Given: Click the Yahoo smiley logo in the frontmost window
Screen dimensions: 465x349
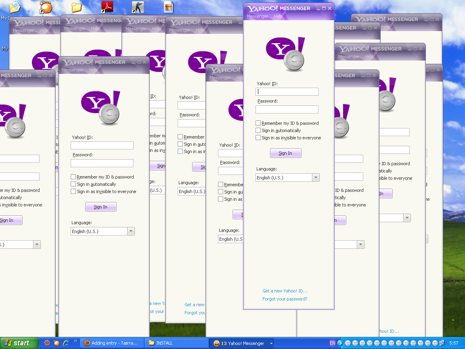Looking at the screenshot, I should tap(285, 54).
